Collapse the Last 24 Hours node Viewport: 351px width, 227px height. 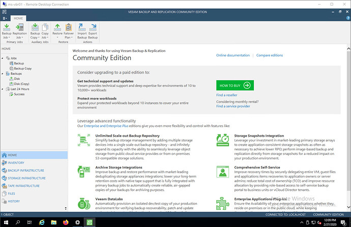coord(3,89)
